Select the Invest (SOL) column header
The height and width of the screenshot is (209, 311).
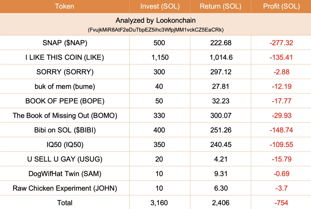click(x=160, y=6)
